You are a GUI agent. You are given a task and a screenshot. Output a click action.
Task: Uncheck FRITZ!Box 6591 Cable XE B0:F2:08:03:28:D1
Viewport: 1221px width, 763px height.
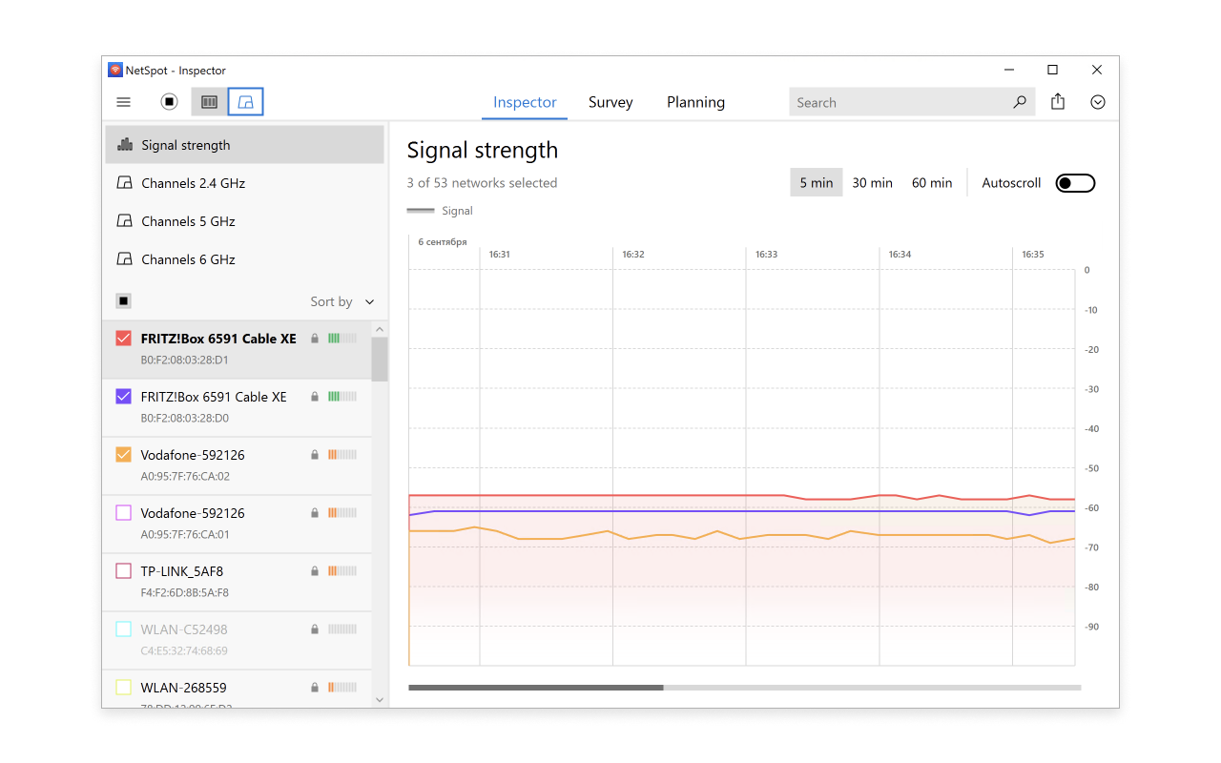[x=123, y=339]
